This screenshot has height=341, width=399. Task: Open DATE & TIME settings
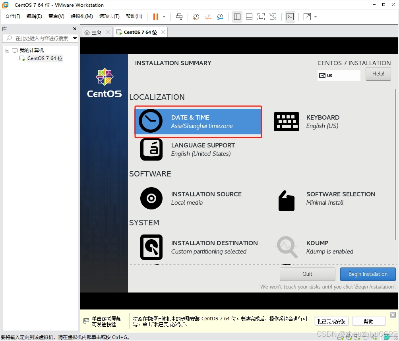198,122
